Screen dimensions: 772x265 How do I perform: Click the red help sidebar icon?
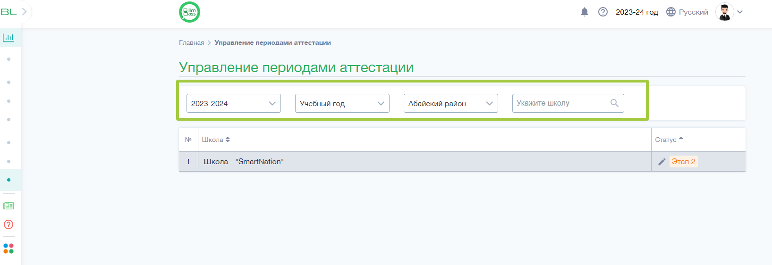pyautogui.click(x=8, y=224)
